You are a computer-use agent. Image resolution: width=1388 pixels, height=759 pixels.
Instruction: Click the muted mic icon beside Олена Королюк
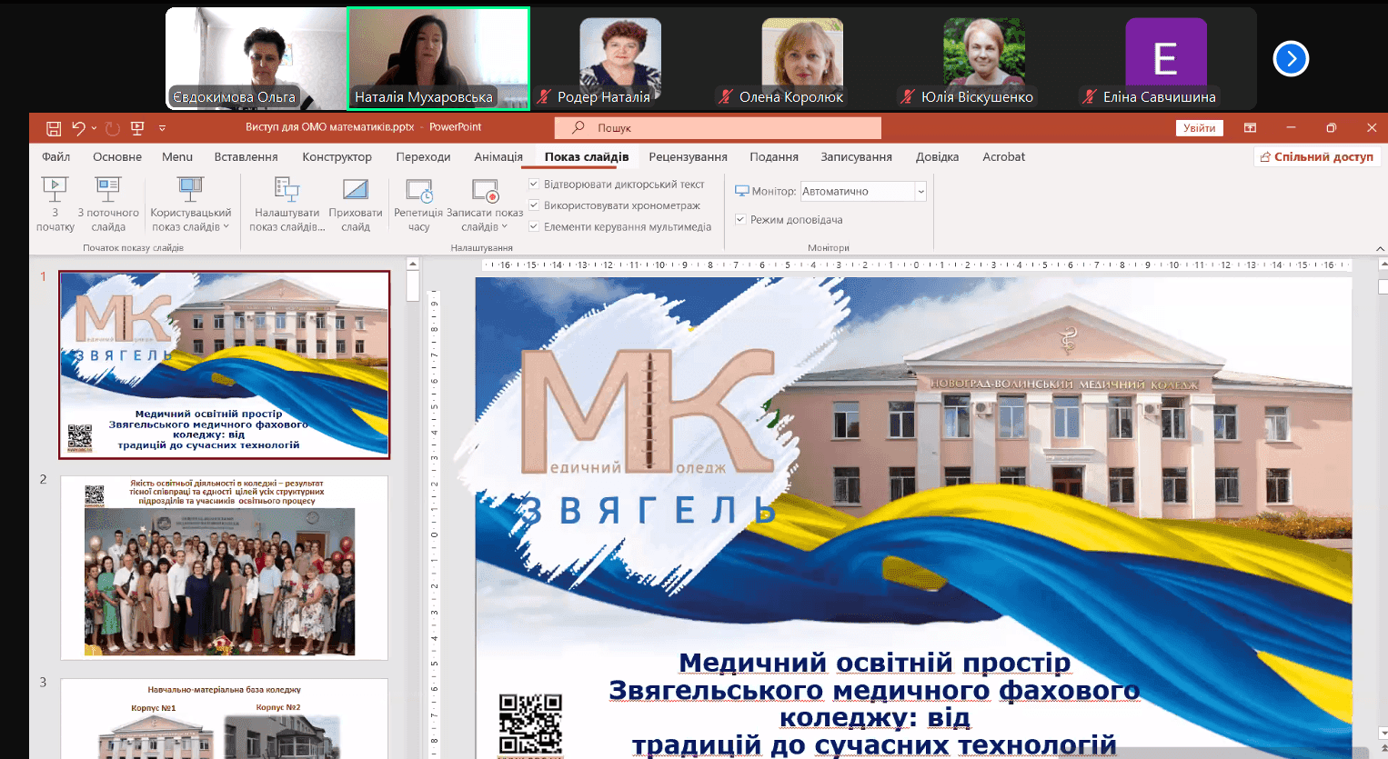(x=725, y=96)
